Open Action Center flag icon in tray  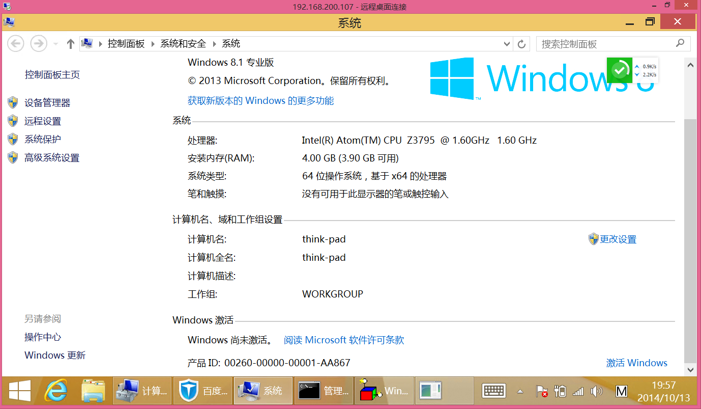541,391
